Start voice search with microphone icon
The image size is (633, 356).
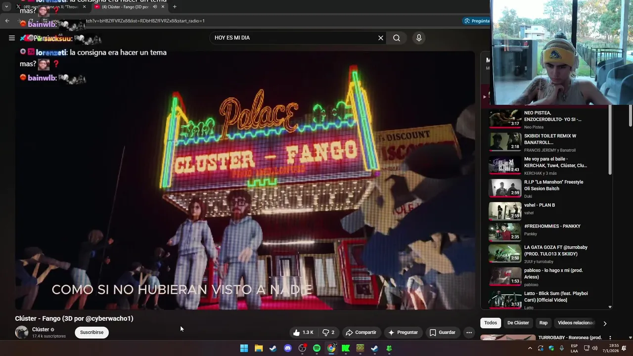[x=419, y=38]
